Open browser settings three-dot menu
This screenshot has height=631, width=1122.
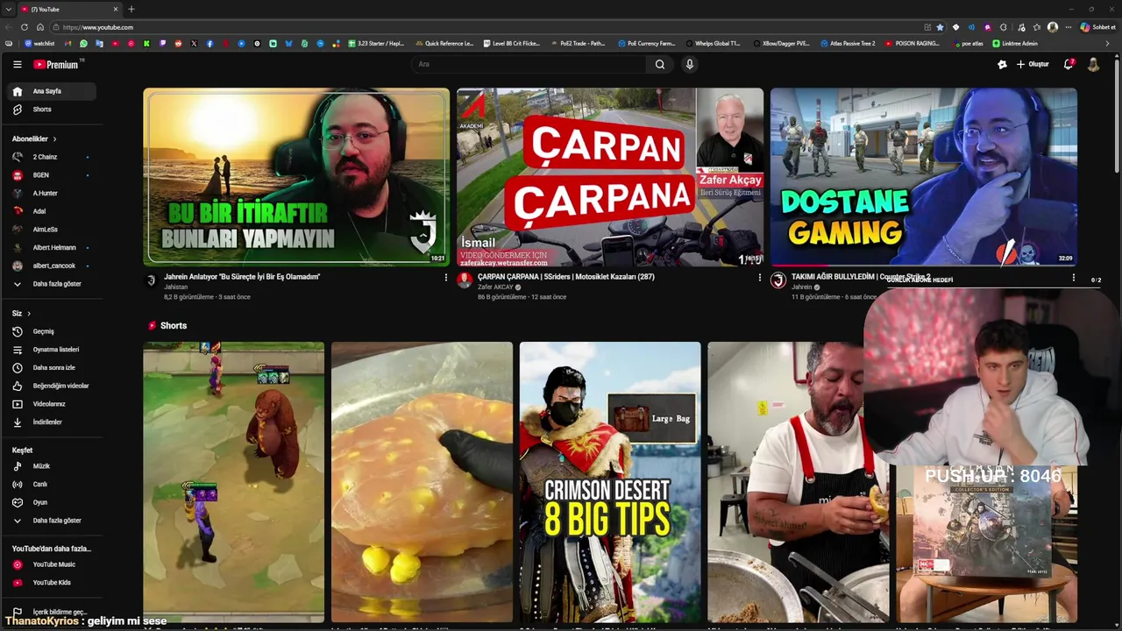pyautogui.click(x=1069, y=27)
